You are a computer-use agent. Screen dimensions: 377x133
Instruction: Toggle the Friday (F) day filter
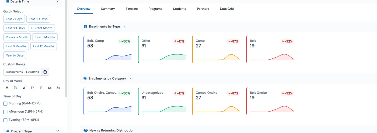tap(41, 88)
